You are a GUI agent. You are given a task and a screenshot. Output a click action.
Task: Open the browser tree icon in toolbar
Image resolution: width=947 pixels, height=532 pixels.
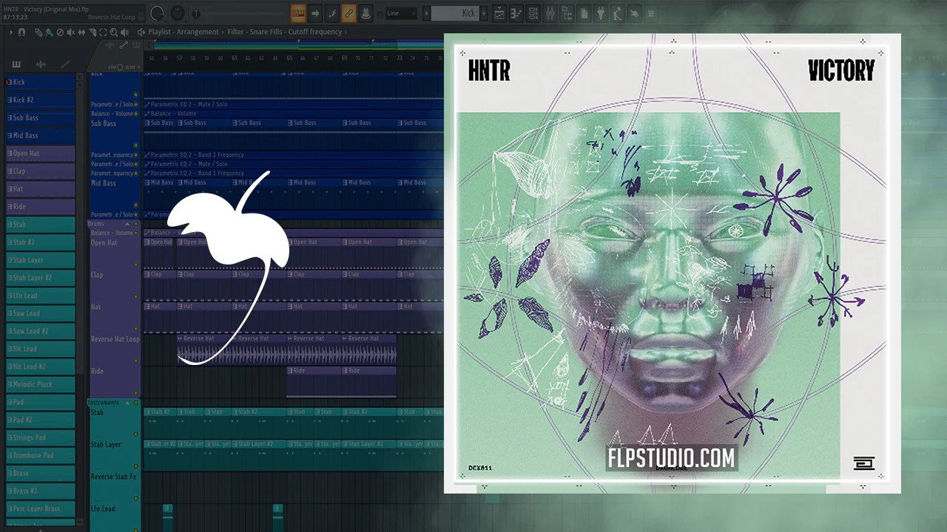click(567, 13)
